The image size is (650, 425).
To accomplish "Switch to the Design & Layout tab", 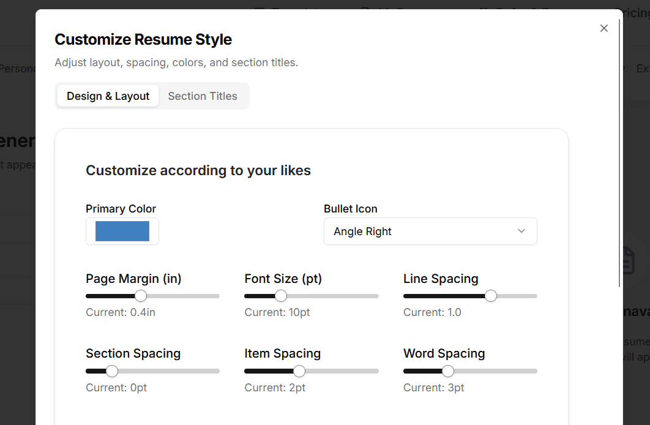I will 108,96.
